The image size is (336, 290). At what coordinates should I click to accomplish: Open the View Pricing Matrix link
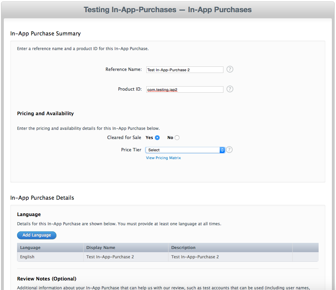pyautogui.click(x=163, y=158)
